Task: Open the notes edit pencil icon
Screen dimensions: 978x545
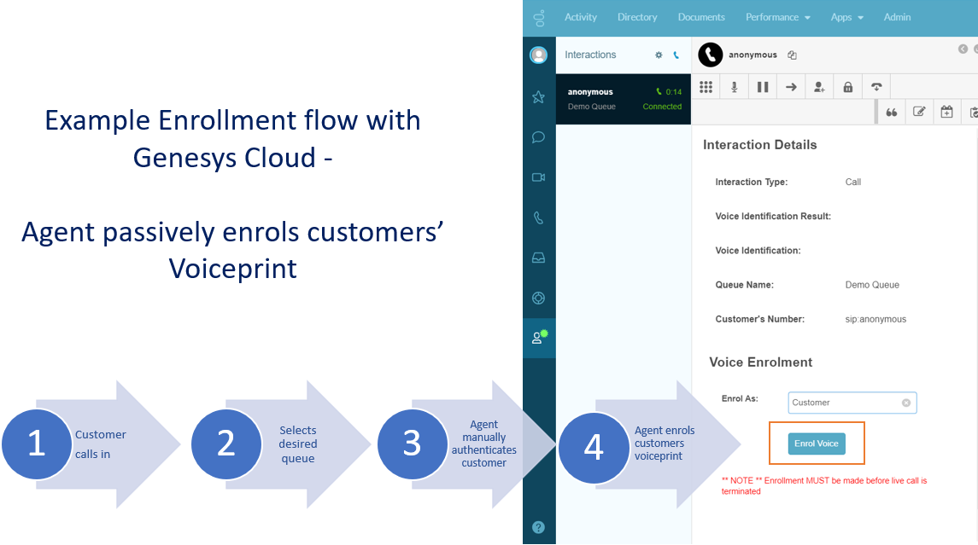Action: tap(919, 112)
